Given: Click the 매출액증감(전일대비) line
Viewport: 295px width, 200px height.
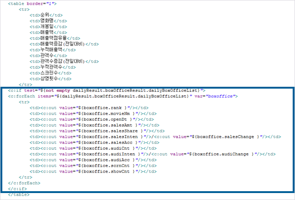Looking at the screenshot, I should 64,44.
